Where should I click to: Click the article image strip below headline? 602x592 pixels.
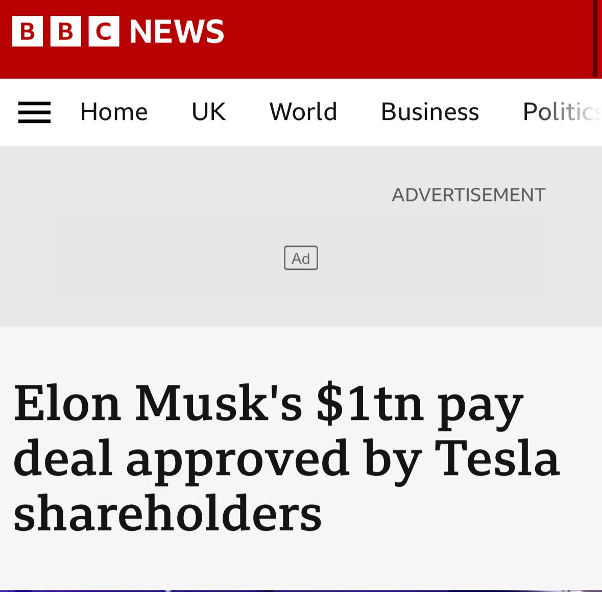pos(301,590)
